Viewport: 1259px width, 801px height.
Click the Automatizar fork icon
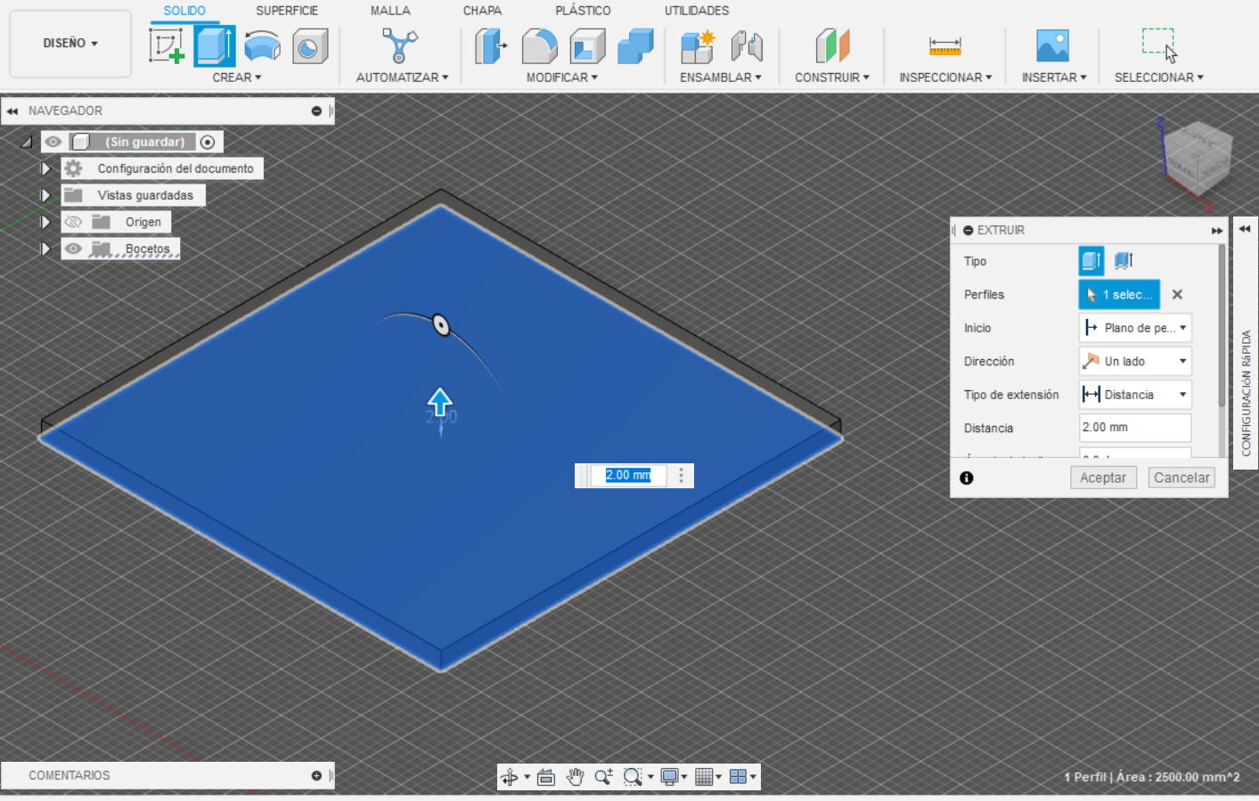[400, 46]
